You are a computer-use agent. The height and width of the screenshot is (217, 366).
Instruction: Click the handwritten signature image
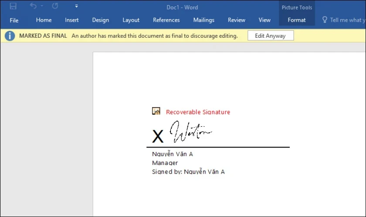point(190,132)
